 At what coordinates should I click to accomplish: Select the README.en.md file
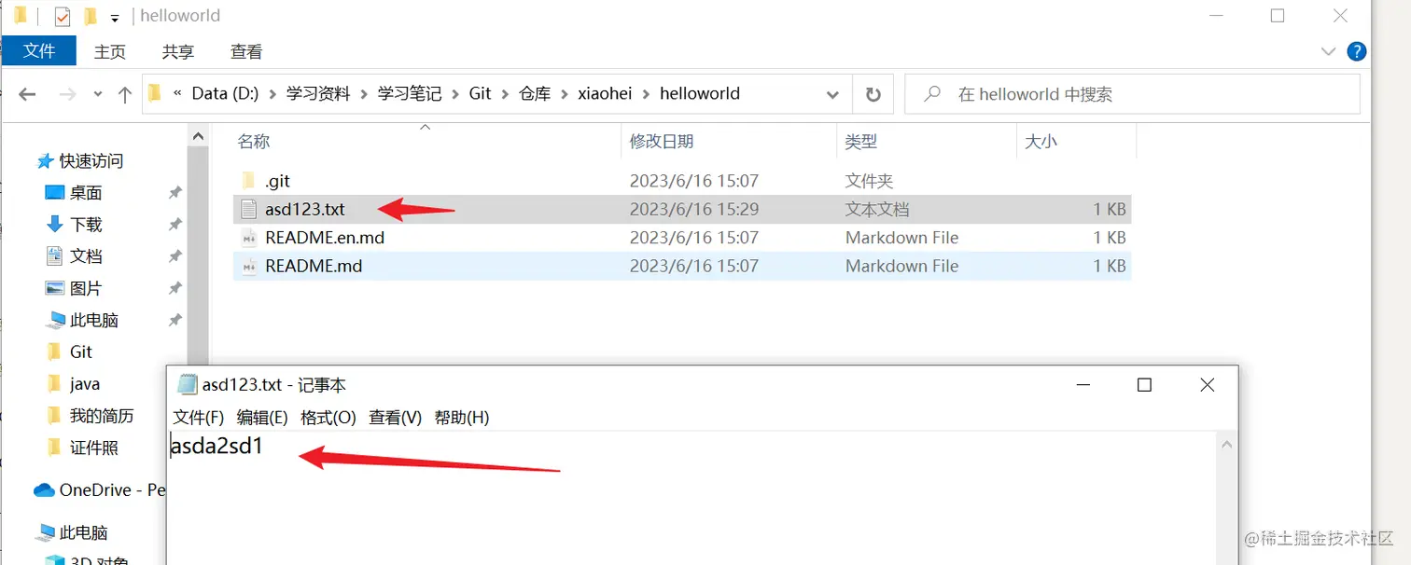tap(682, 238)
